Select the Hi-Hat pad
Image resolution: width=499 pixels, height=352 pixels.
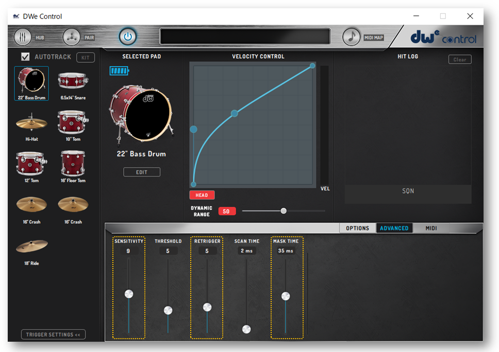pos(31,126)
